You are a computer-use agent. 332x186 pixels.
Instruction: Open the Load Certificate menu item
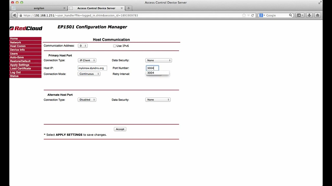[25, 69]
